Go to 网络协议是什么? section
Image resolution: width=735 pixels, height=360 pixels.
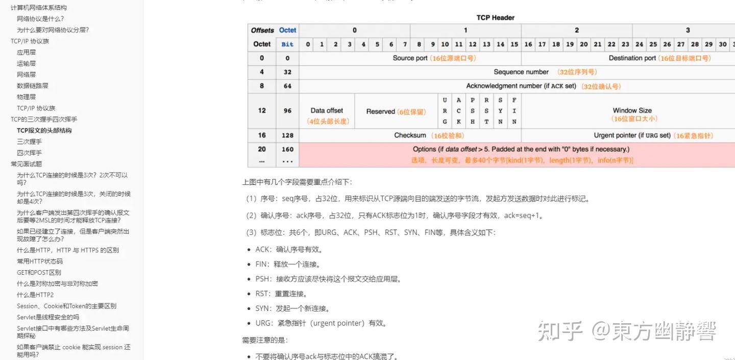40,19
